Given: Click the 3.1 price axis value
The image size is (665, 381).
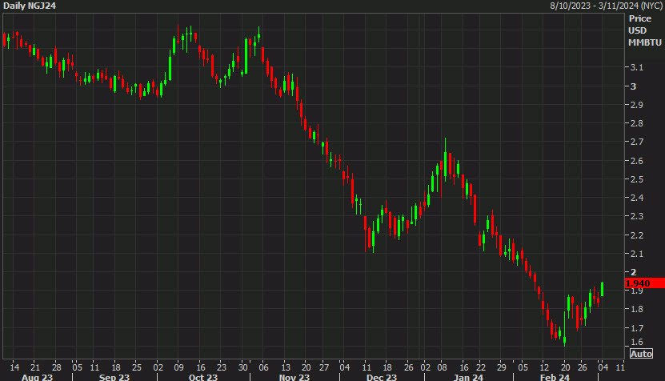Looking at the screenshot, I should coord(636,67).
